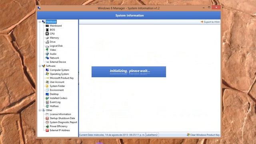Open Microsoft Product Key entry
The height and width of the screenshot is (144, 256).
pos(62,78)
